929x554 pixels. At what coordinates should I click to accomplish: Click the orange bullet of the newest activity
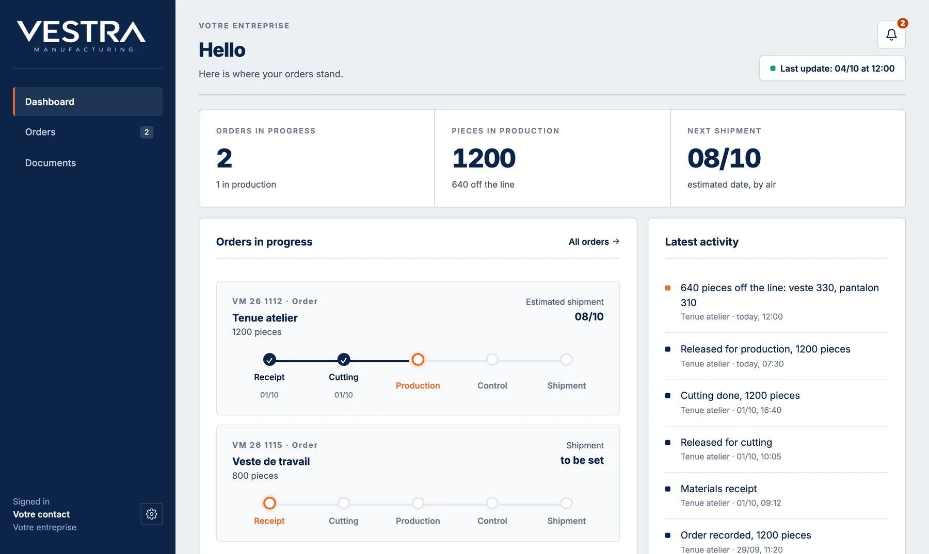(668, 288)
